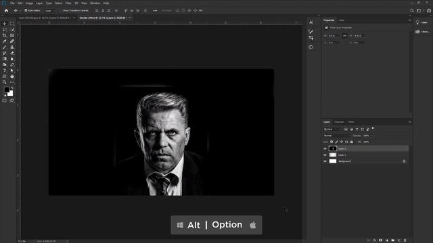Hide the Background layer eye icon
This screenshot has height=243, width=433.
coord(325,161)
